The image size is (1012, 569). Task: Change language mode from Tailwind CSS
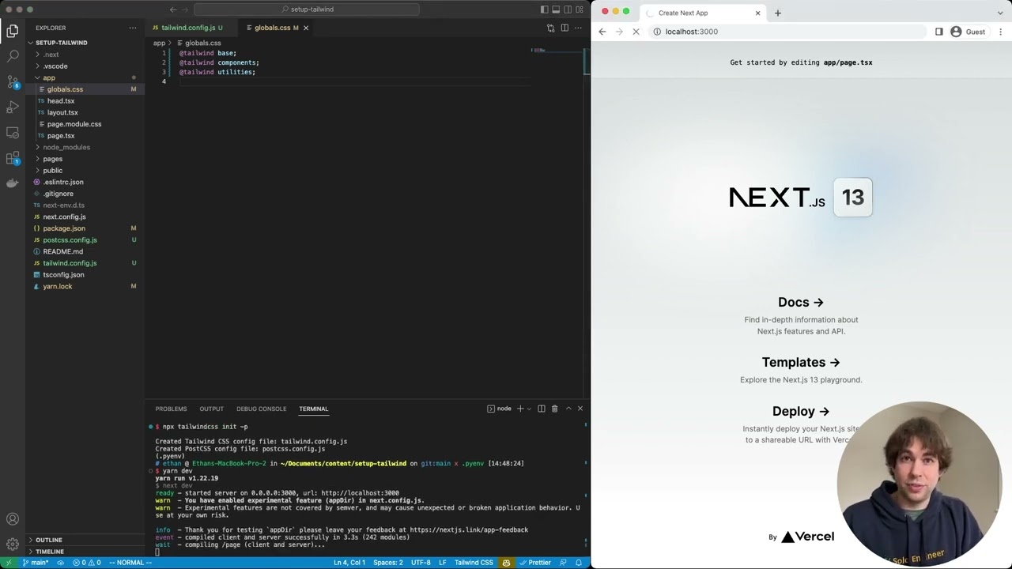pos(474,563)
